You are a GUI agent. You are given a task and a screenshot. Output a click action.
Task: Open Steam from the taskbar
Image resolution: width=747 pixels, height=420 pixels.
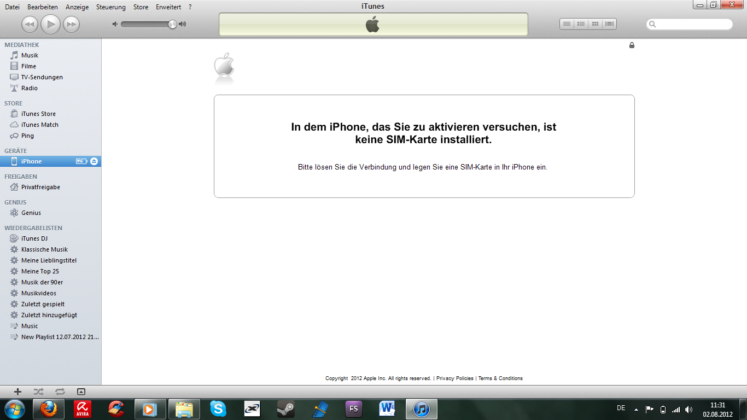click(286, 409)
